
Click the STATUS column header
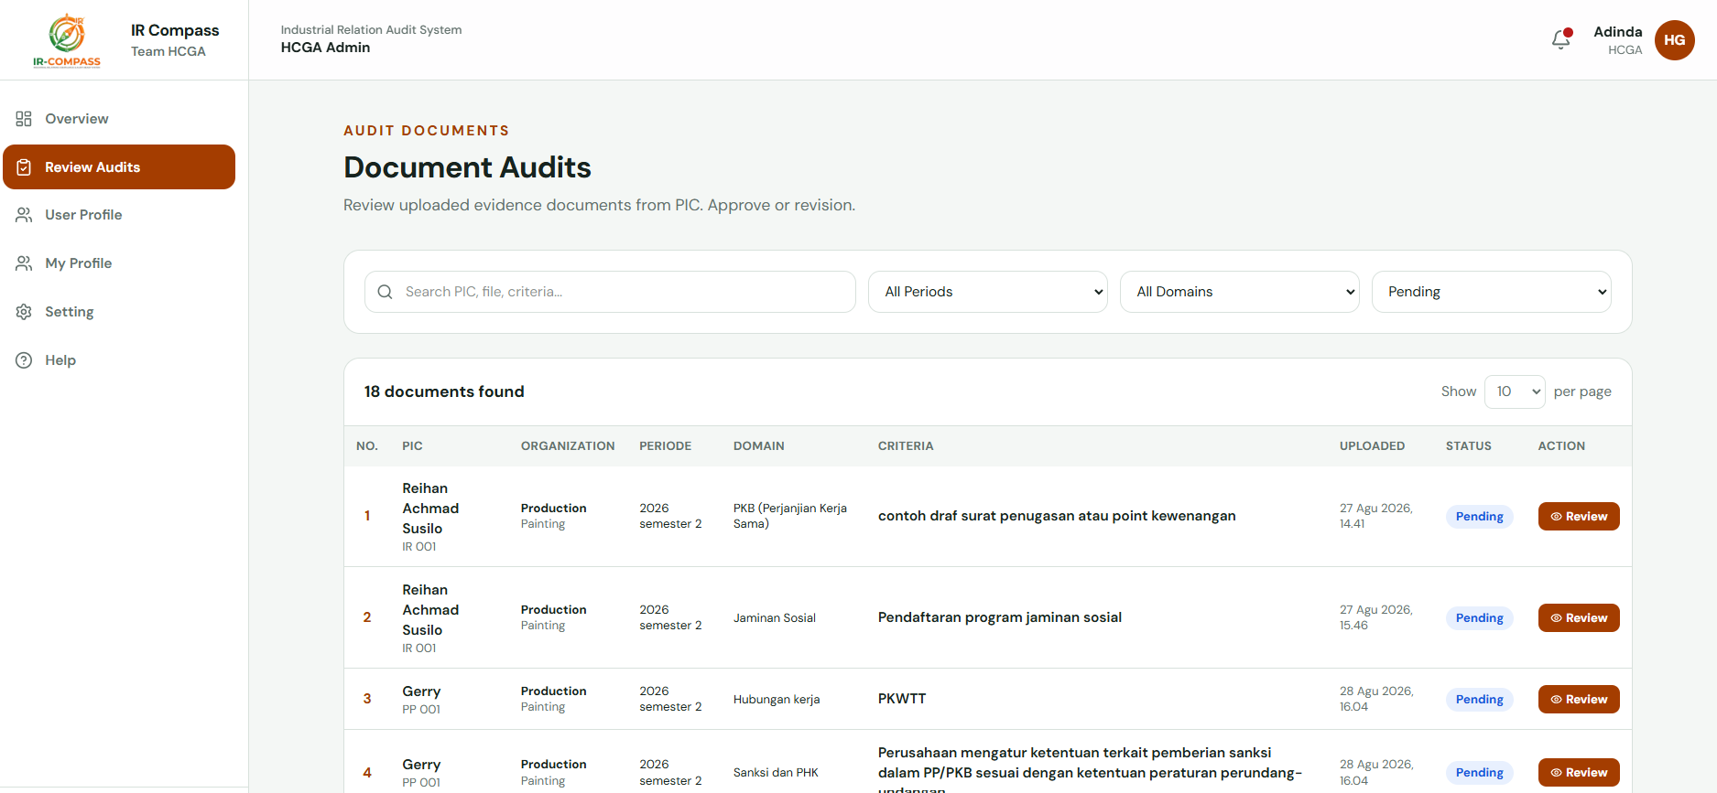coord(1468,446)
